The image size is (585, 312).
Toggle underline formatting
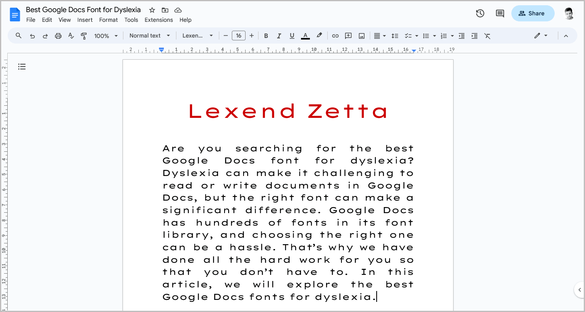pos(292,36)
